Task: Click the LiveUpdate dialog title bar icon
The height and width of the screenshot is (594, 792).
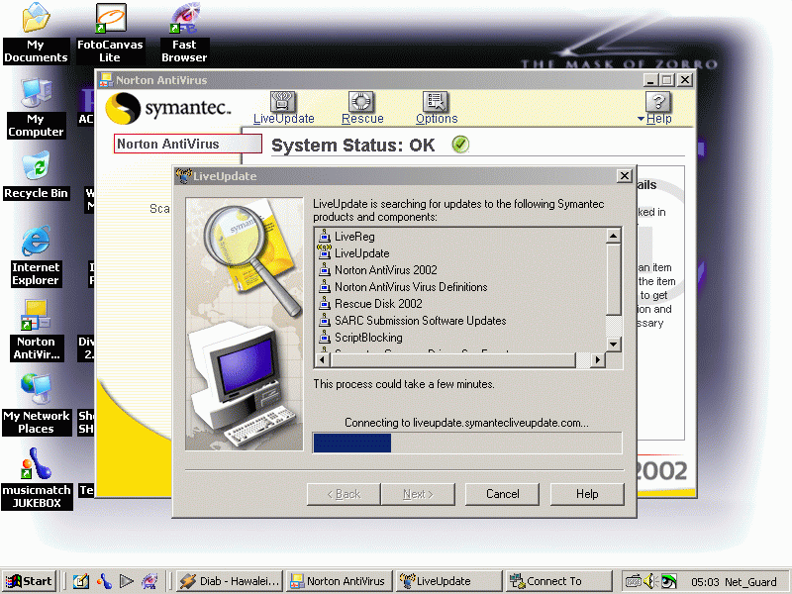Action: [183, 176]
